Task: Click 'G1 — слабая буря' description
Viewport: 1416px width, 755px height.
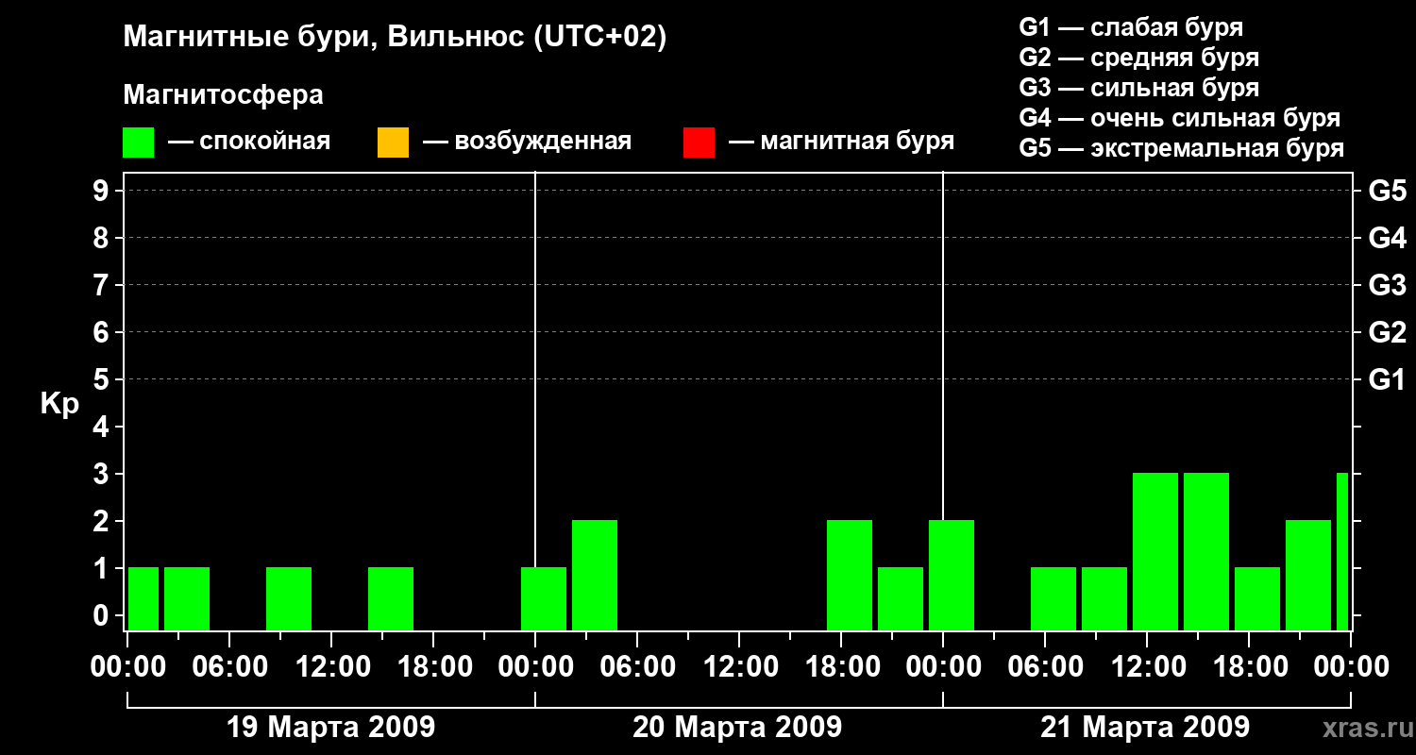Action: (1131, 27)
